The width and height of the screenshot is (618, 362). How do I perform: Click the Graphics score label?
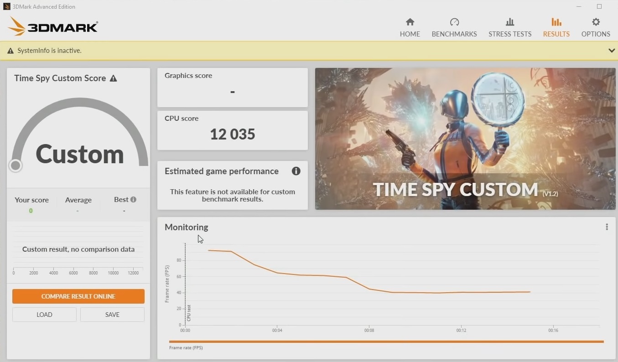click(188, 76)
